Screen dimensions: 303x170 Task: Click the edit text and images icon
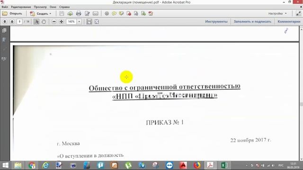[x=87, y=14]
